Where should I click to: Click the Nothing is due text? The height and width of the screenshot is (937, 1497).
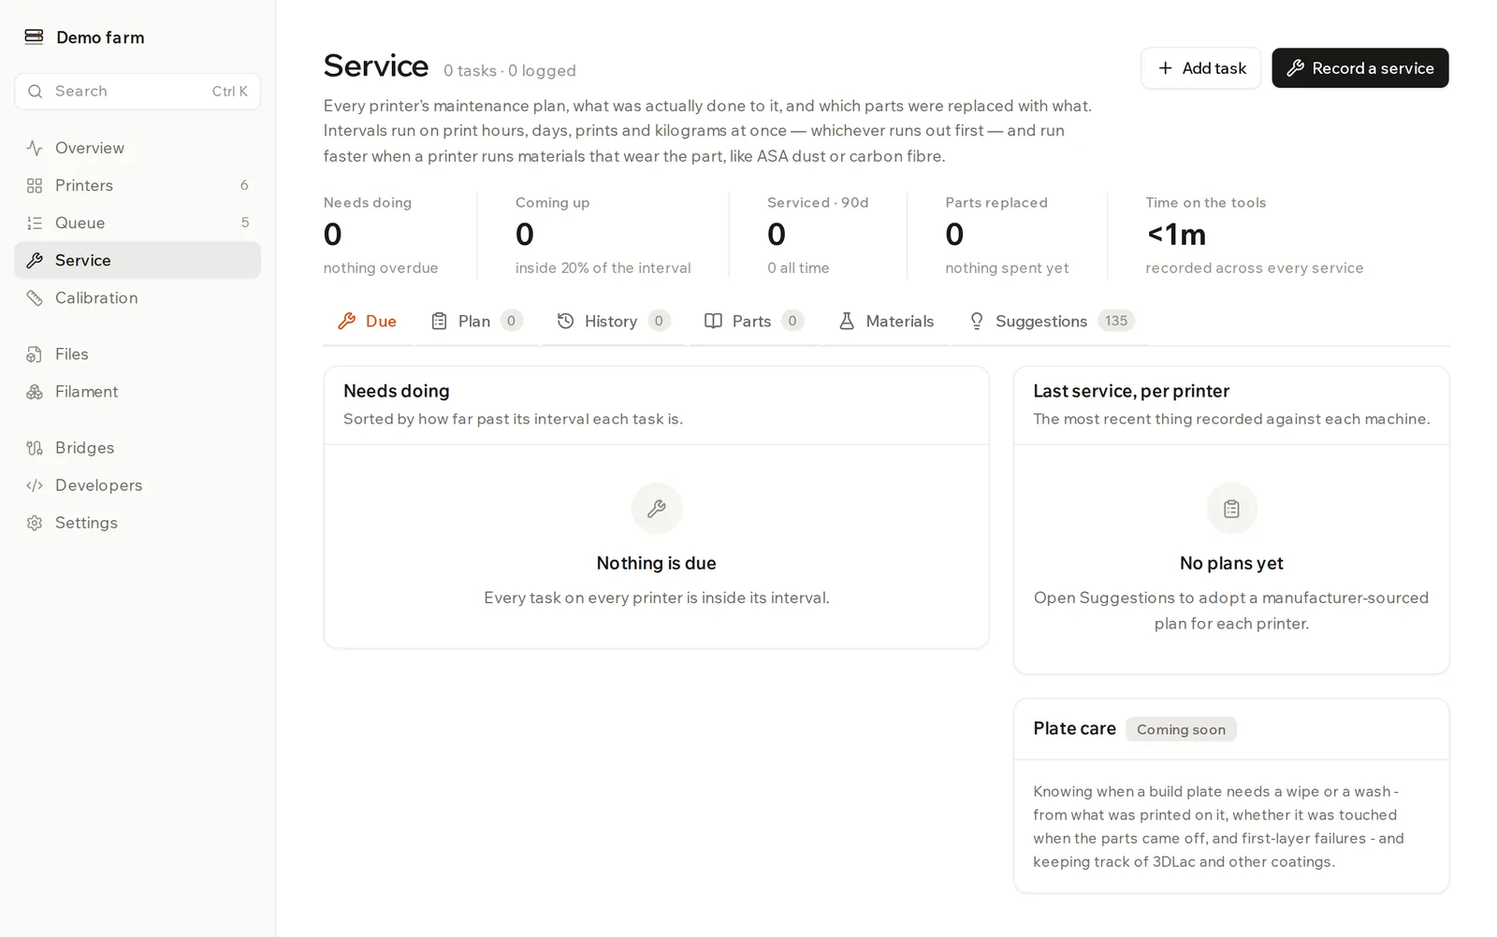pyautogui.click(x=657, y=563)
